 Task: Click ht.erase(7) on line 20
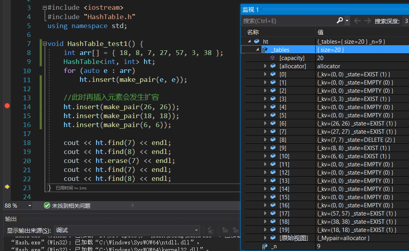coord(117,161)
